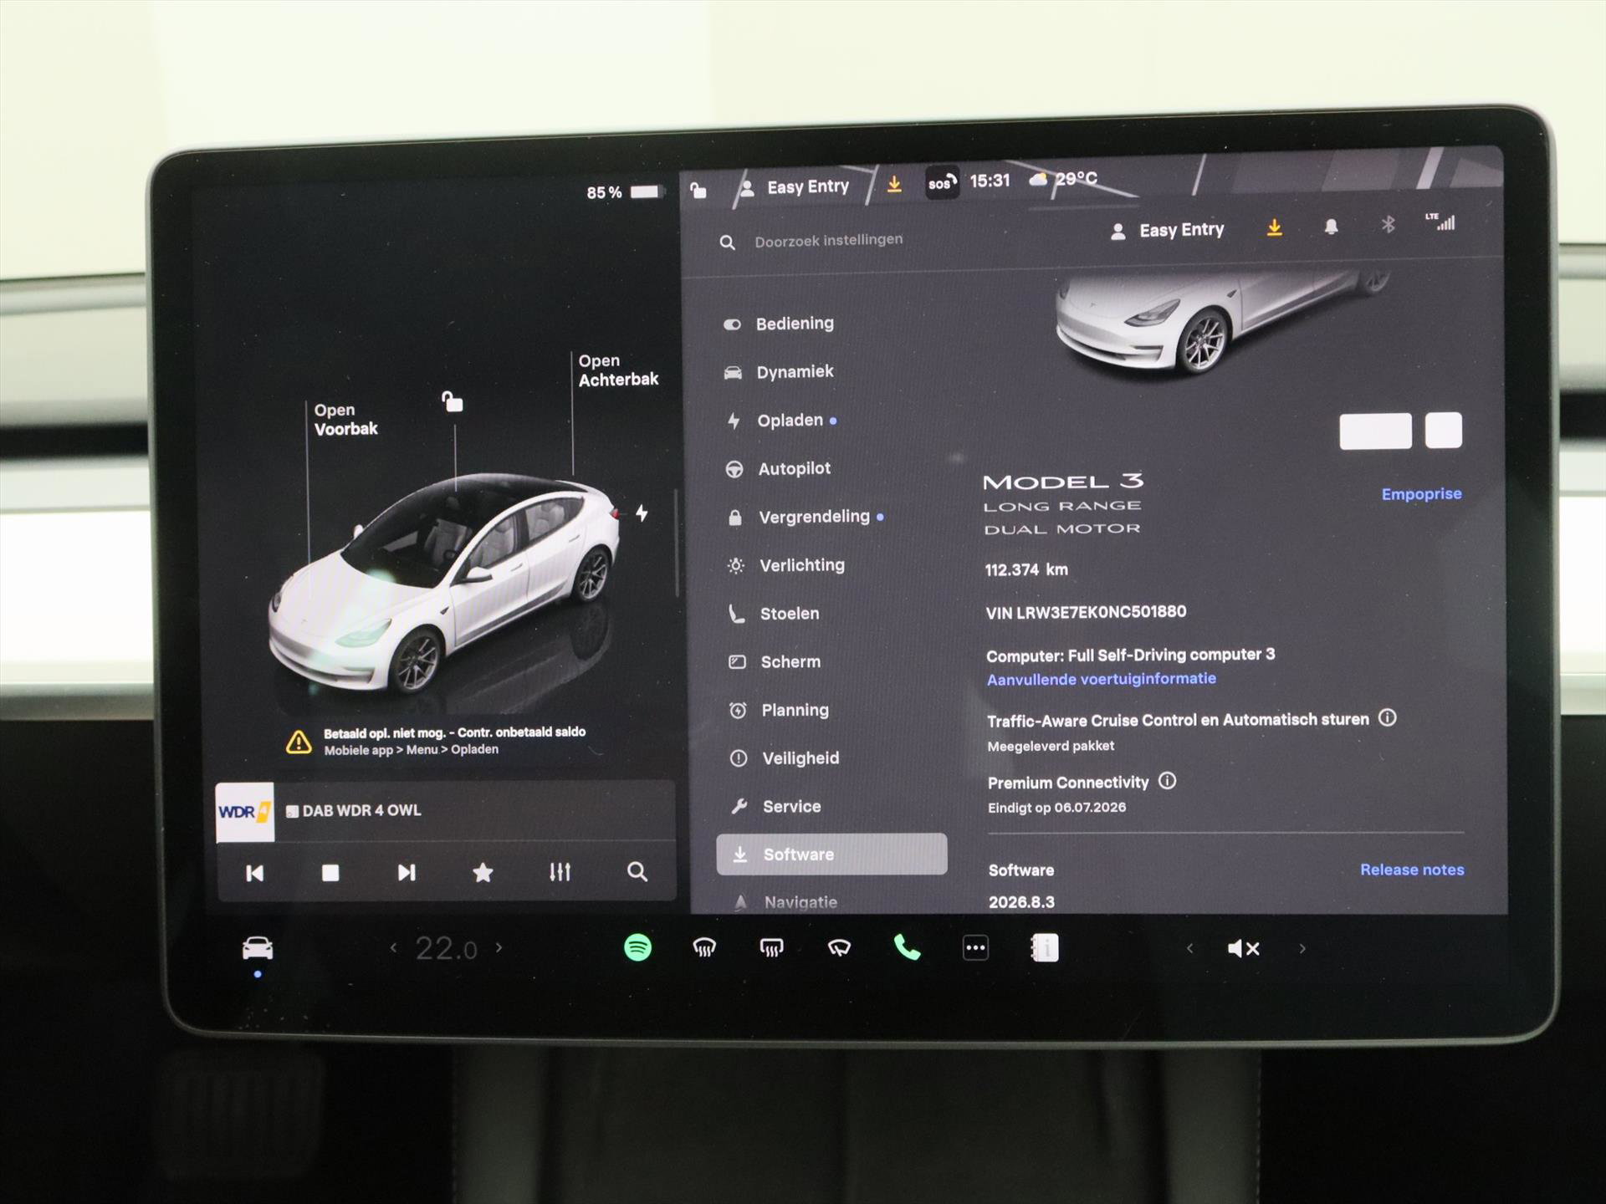Open the notifications bell icon

[1331, 227]
